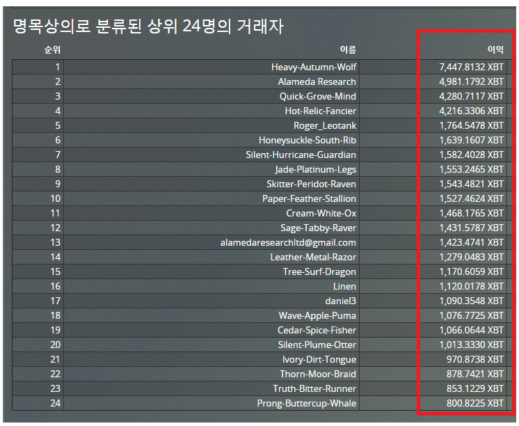Click profit value 1,468.1765 XBT

coord(471,213)
